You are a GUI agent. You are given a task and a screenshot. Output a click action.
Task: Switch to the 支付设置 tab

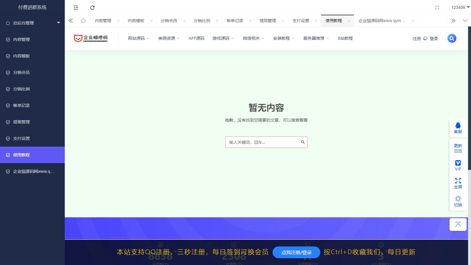301,21
